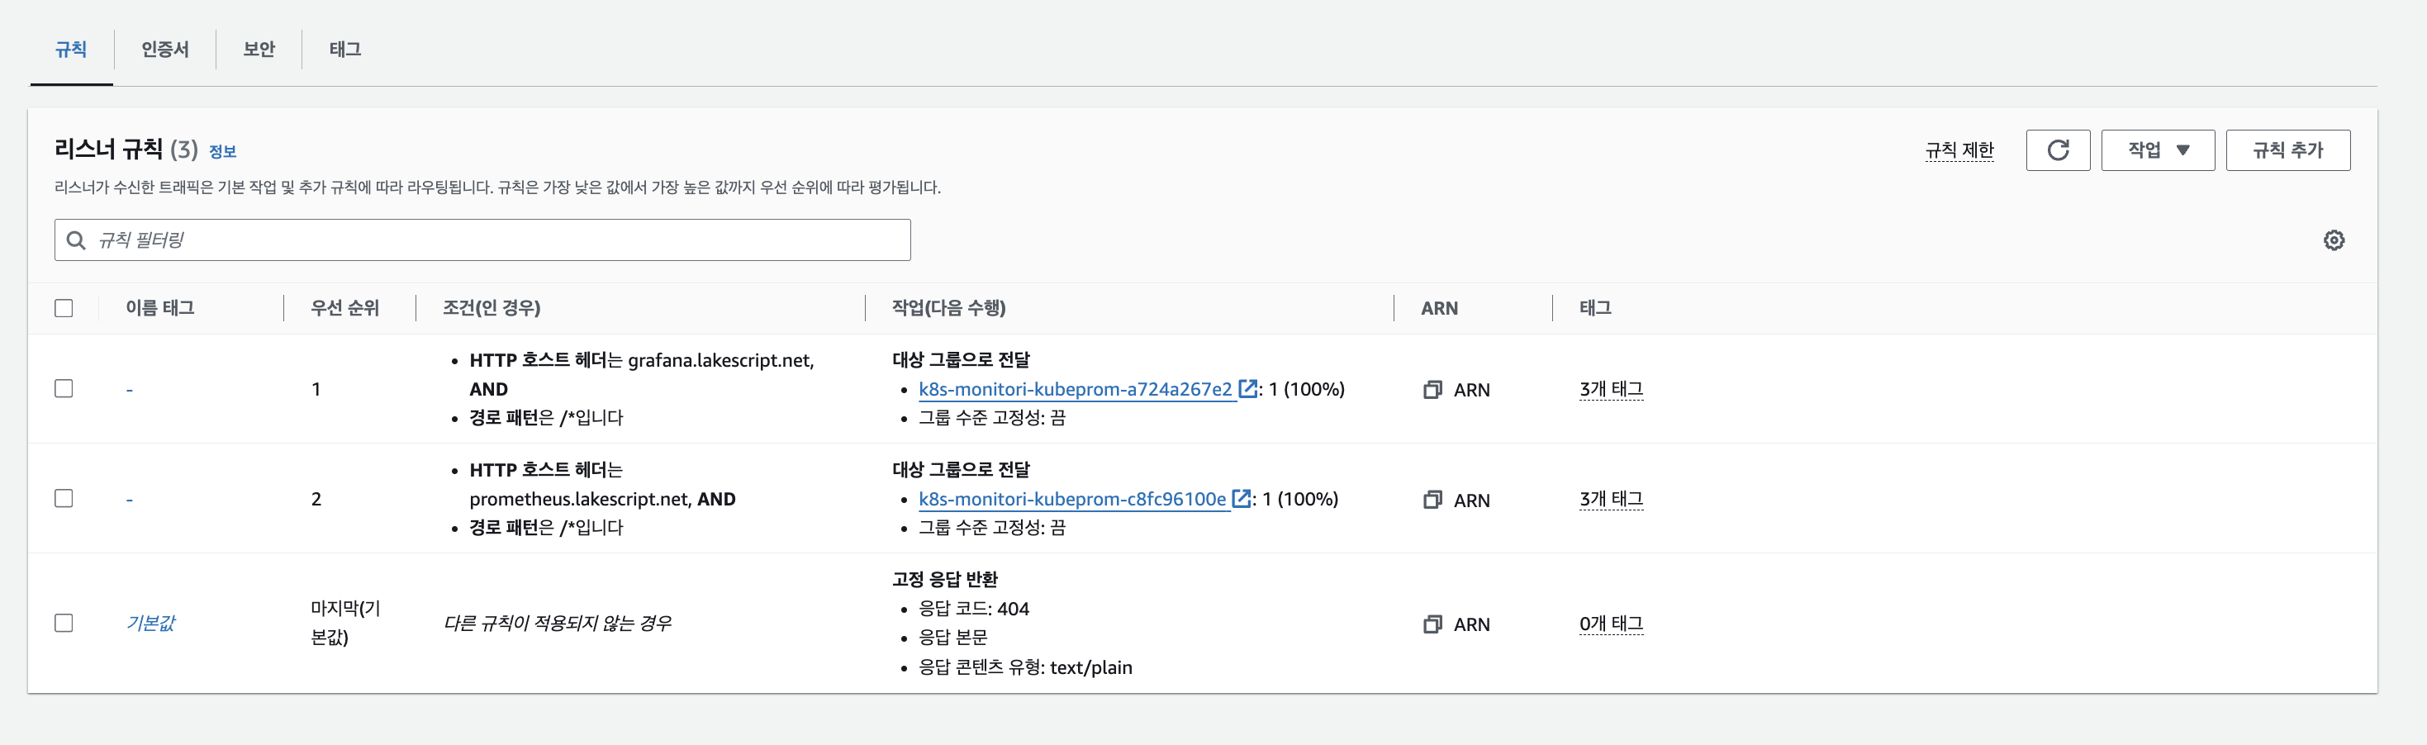This screenshot has height=745, width=2427.
Task: Toggle the select-all rules checkbox in header
Action: (63, 308)
